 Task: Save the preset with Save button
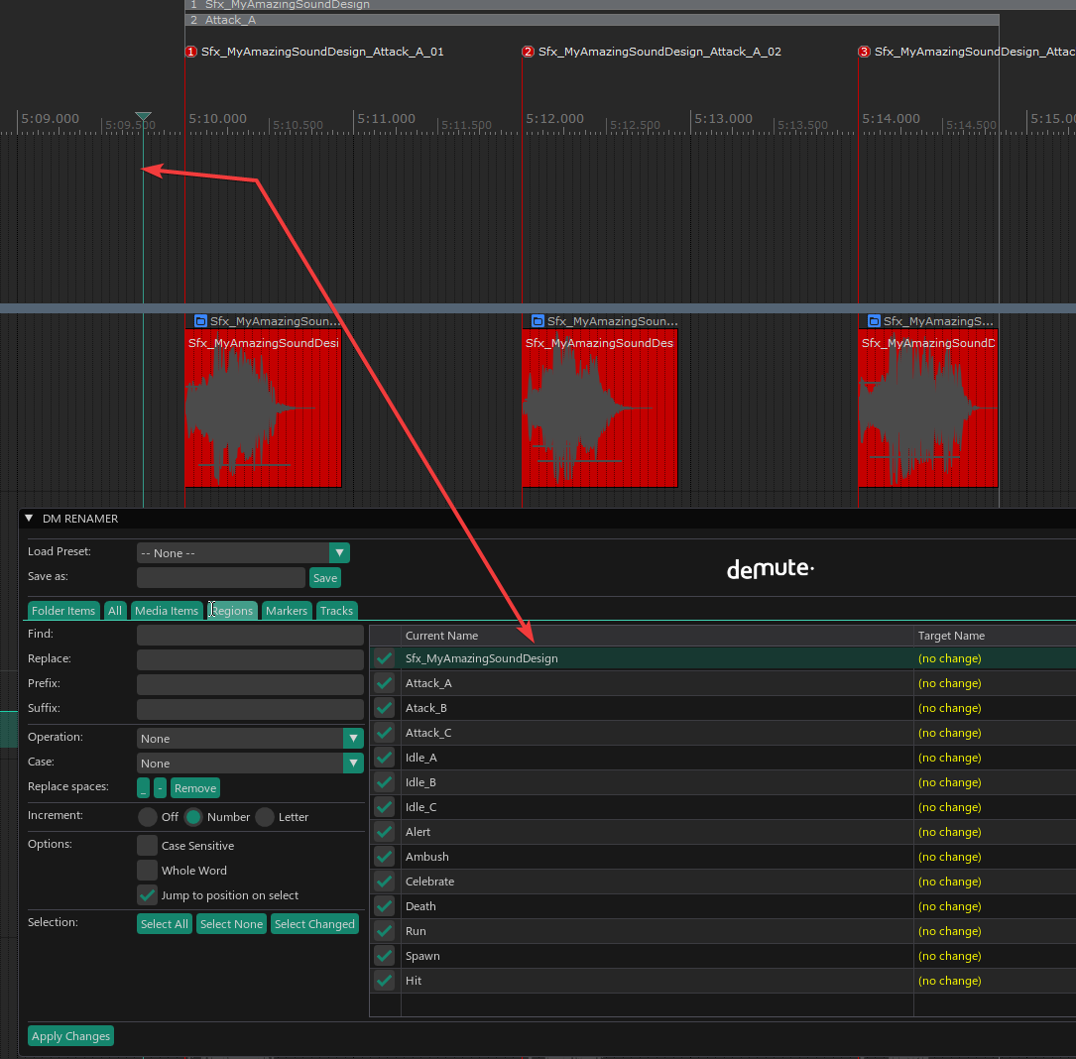[324, 578]
